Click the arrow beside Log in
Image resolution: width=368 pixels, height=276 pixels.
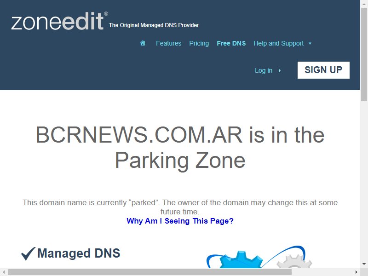pyautogui.click(x=279, y=70)
